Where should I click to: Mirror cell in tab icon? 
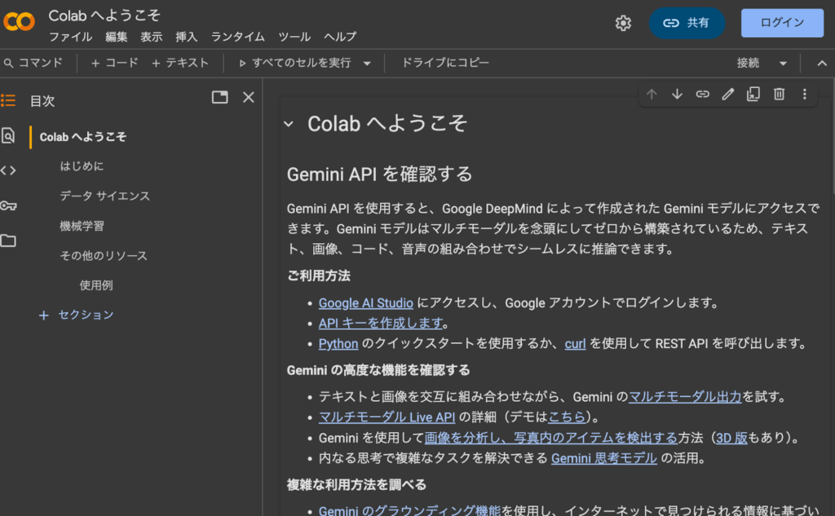pyautogui.click(x=753, y=95)
